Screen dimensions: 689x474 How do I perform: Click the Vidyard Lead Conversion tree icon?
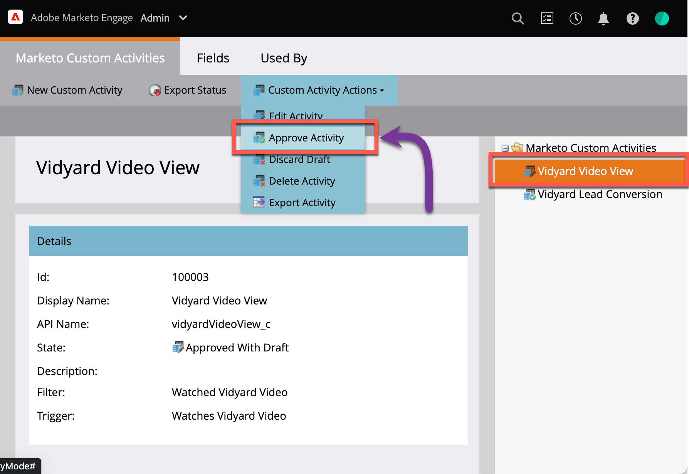(x=529, y=194)
